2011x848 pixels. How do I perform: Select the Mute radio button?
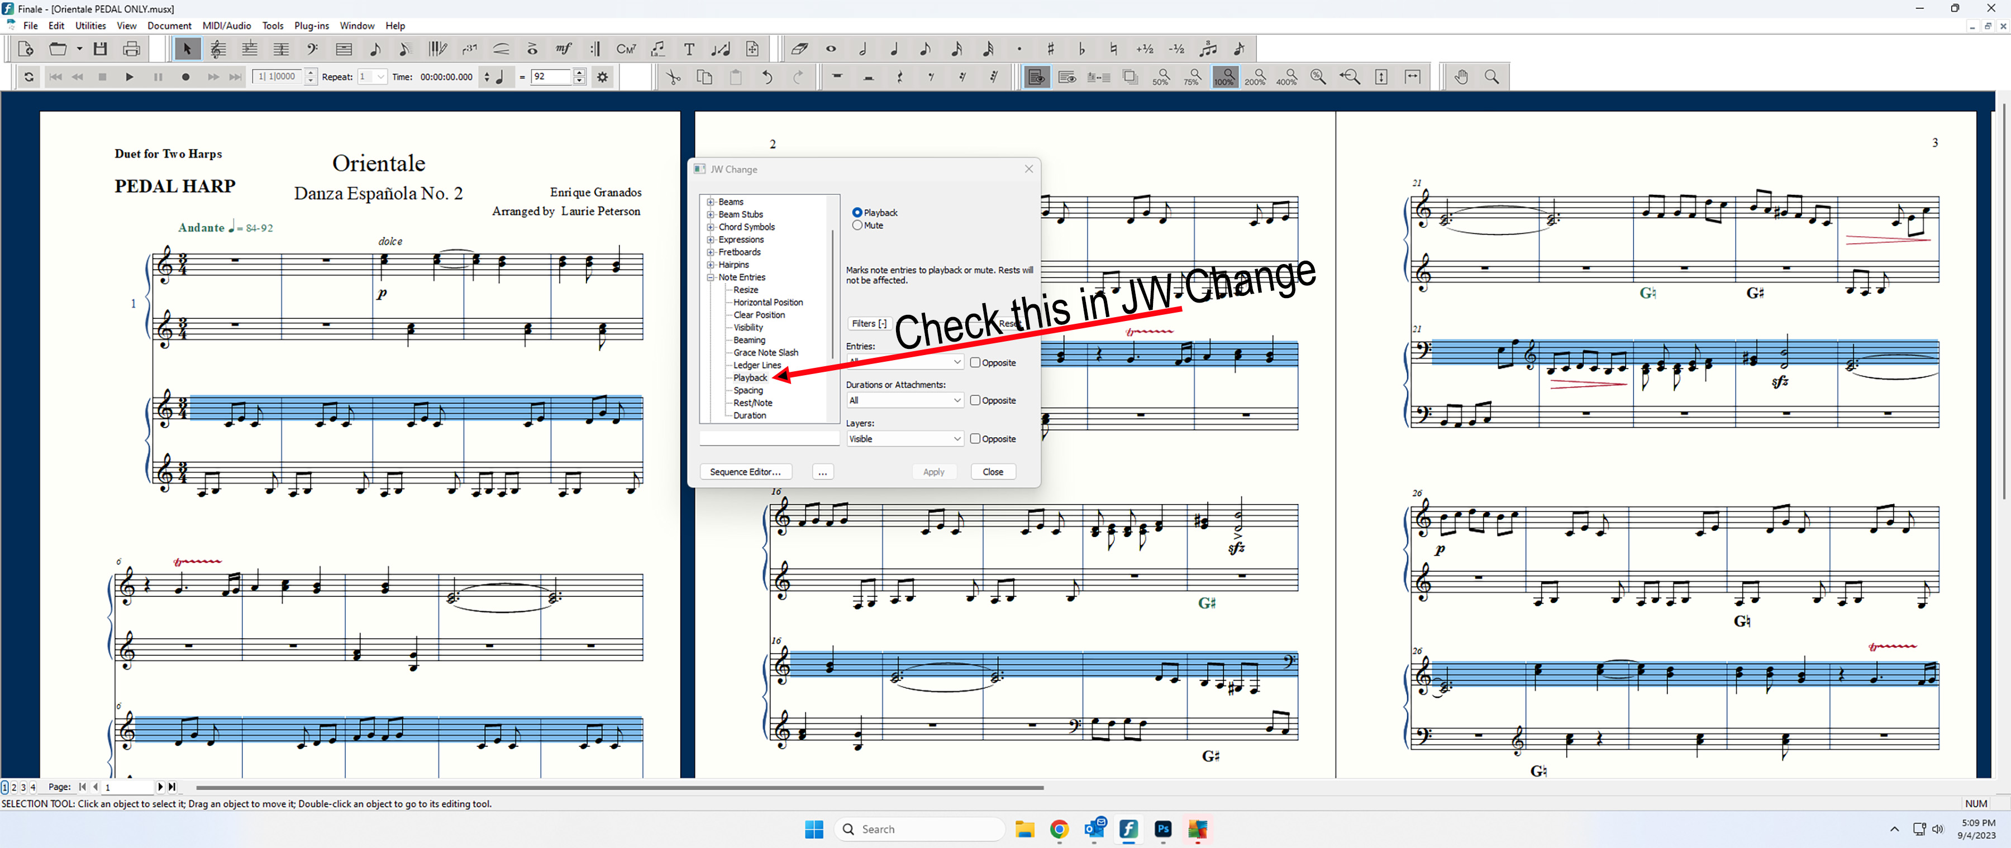857,226
